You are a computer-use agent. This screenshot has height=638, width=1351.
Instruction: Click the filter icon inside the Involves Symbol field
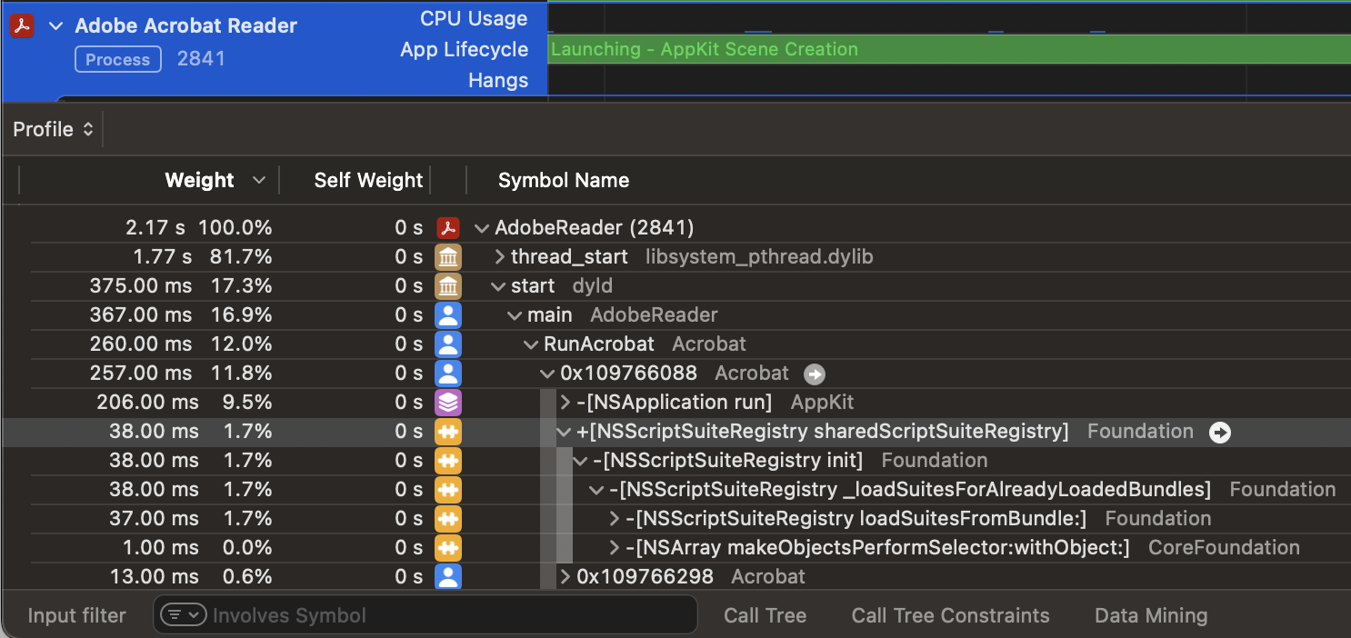pyautogui.click(x=183, y=615)
